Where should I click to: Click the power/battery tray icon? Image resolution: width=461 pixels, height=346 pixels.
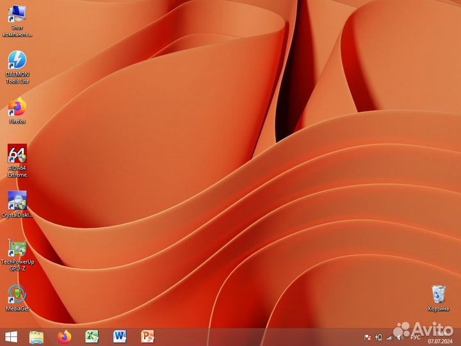(378, 337)
